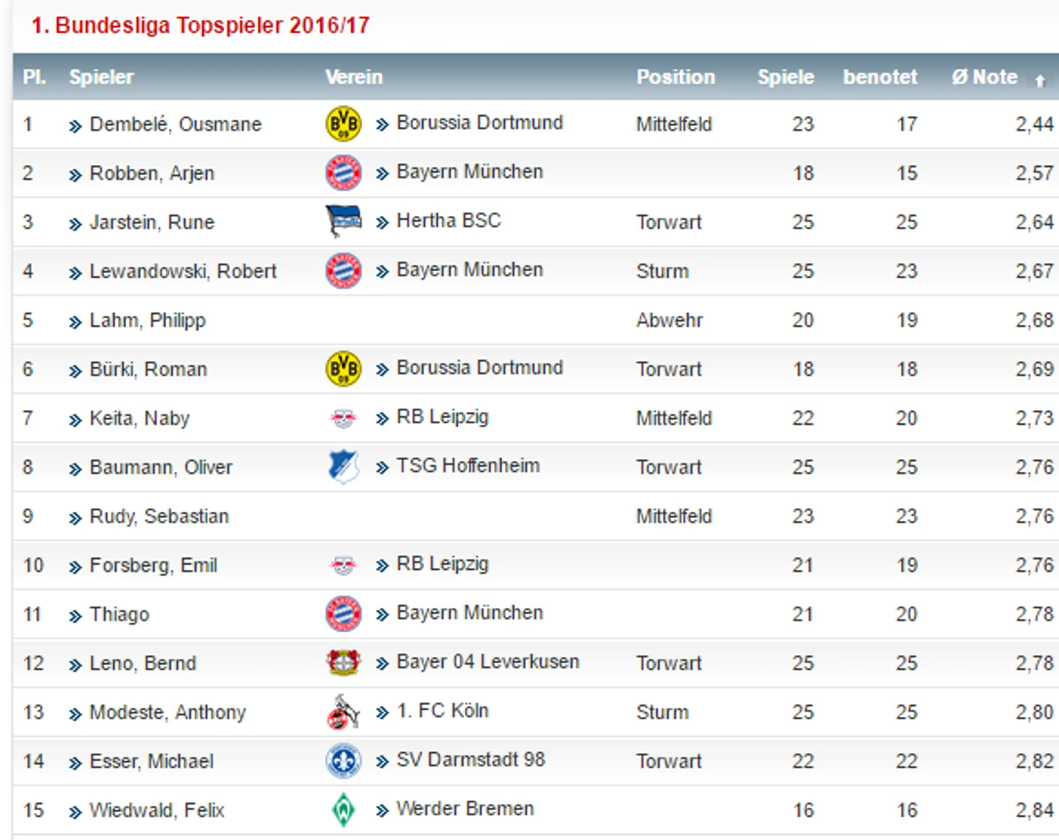This screenshot has height=840, width=1059.
Task: Open player link Dembelé, Ousmane
Action: [x=175, y=124]
